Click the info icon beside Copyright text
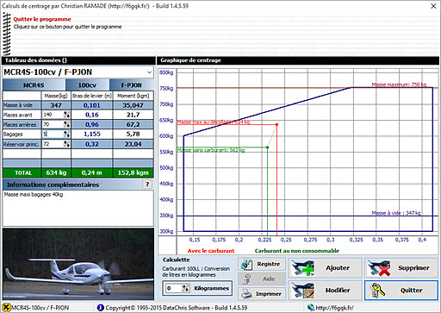This screenshot has height=313, width=441. click(100, 308)
